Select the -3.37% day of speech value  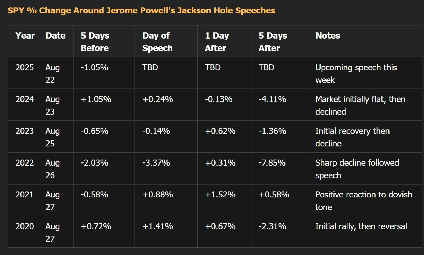coord(156,163)
